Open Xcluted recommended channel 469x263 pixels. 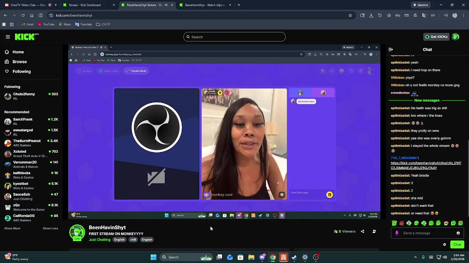pyautogui.click(x=31, y=153)
